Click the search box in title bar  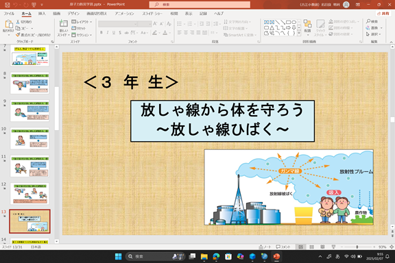tap(200, 5)
